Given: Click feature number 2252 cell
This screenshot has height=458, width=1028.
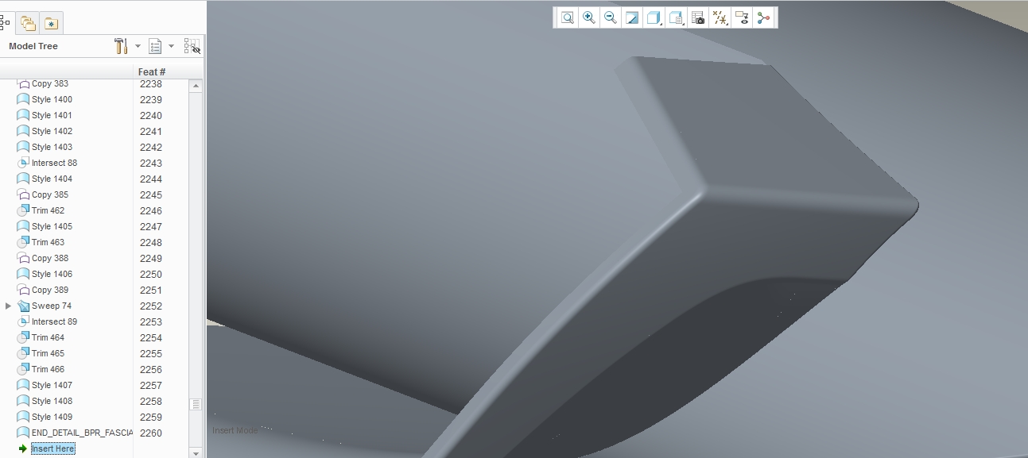Looking at the screenshot, I should click(x=151, y=306).
